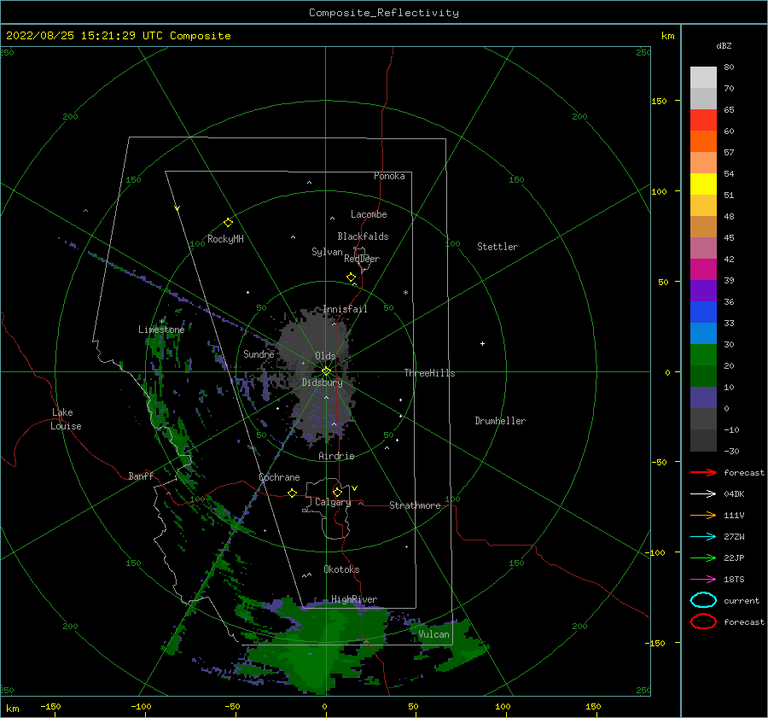Select the yellow 54 dBZ color swatch
Screen dimensions: 768x718
(x=703, y=184)
